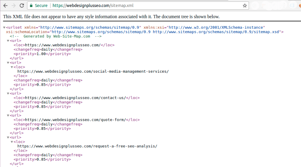Reload the sitemap page
Viewport: 301px width, 167px height.
(x=22, y=6)
